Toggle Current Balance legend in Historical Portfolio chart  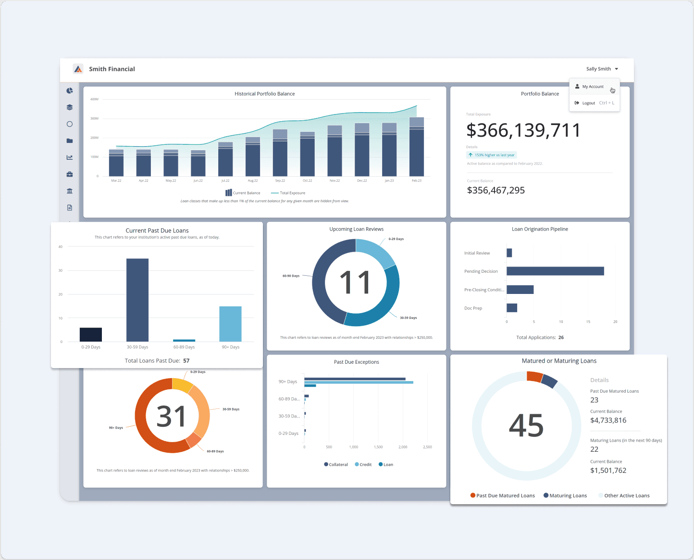pos(243,193)
